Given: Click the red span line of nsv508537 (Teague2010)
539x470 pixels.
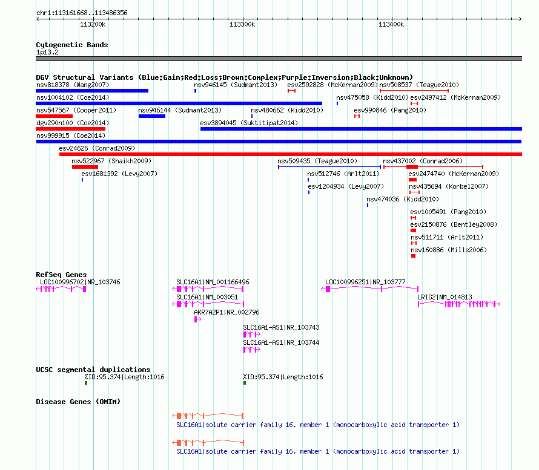Looking at the screenshot, I should (414, 91).
